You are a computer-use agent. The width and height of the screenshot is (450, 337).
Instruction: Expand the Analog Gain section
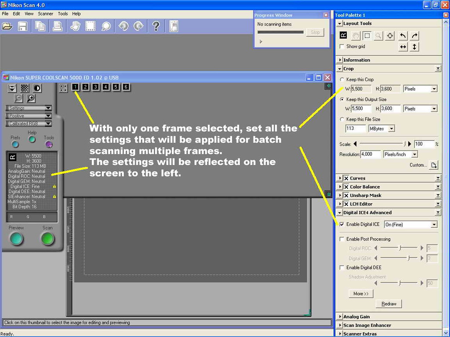(340, 317)
